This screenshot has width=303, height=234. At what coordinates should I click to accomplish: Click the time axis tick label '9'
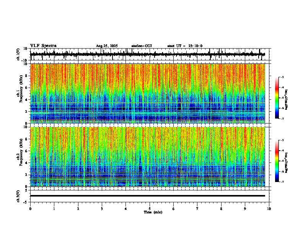pos(245,209)
